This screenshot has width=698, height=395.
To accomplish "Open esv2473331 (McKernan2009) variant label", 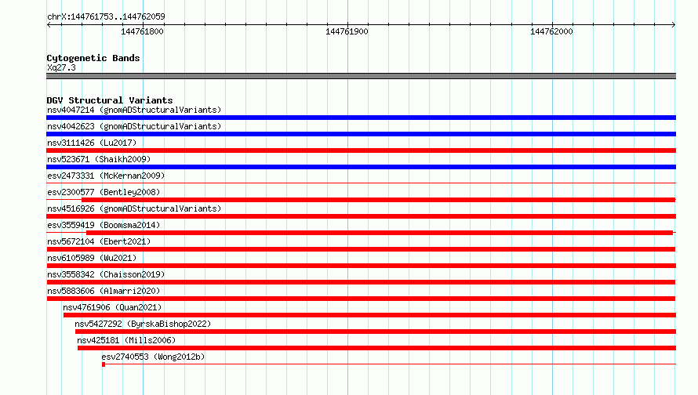I will click(106, 176).
